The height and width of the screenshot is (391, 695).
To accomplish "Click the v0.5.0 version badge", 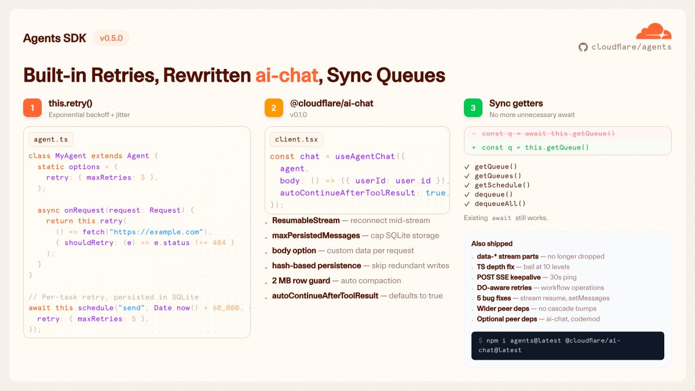I will (x=111, y=38).
